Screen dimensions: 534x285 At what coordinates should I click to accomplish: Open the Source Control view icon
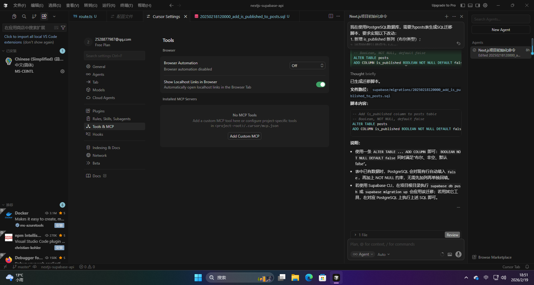pos(34,16)
